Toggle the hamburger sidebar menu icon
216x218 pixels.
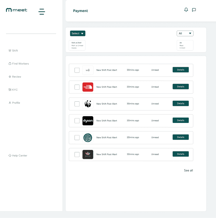point(42,12)
